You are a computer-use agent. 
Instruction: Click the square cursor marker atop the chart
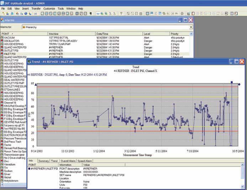[x=232, y=82]
